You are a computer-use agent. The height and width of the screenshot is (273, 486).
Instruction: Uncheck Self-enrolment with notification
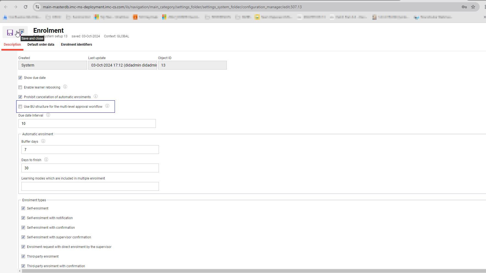point(23,218)
